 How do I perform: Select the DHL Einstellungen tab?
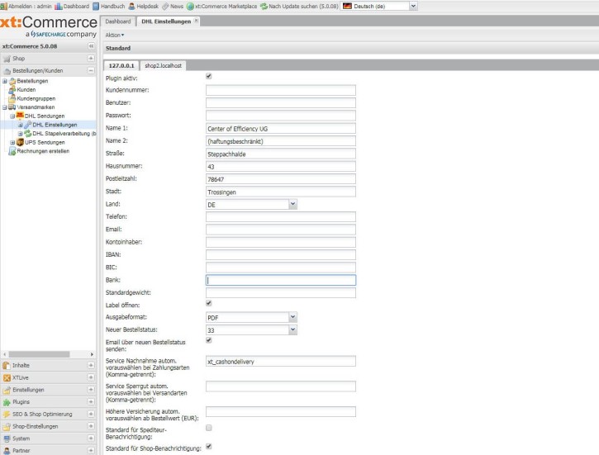tap(166, 21)
